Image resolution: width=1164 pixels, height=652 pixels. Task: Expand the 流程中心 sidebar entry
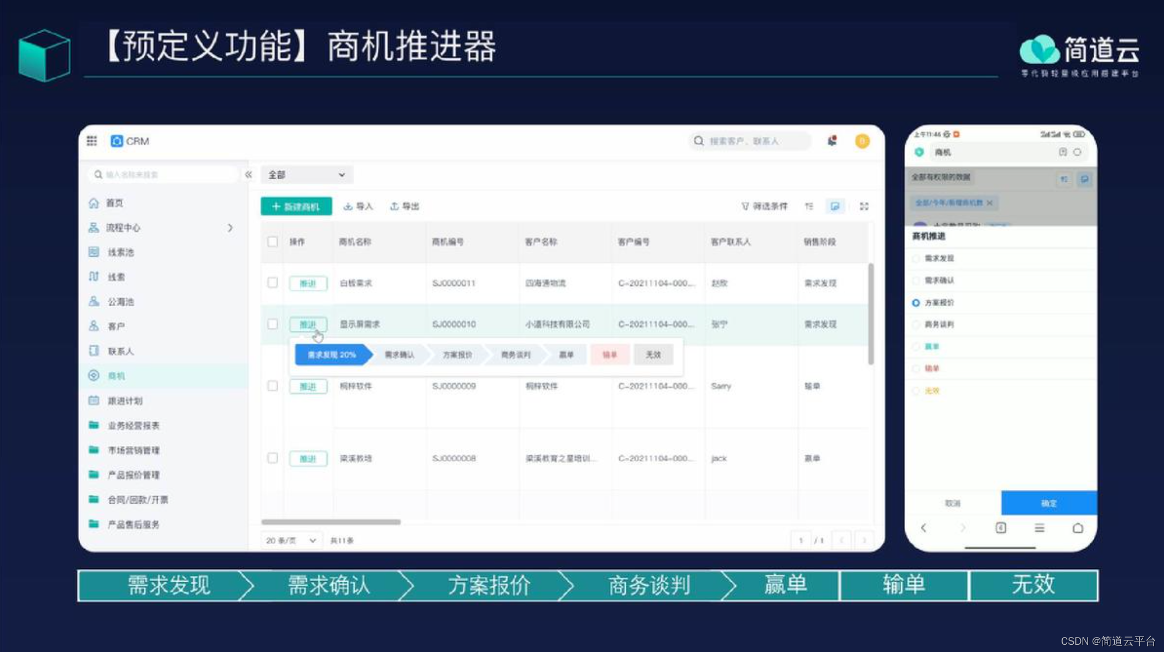[x=231, y=227]
